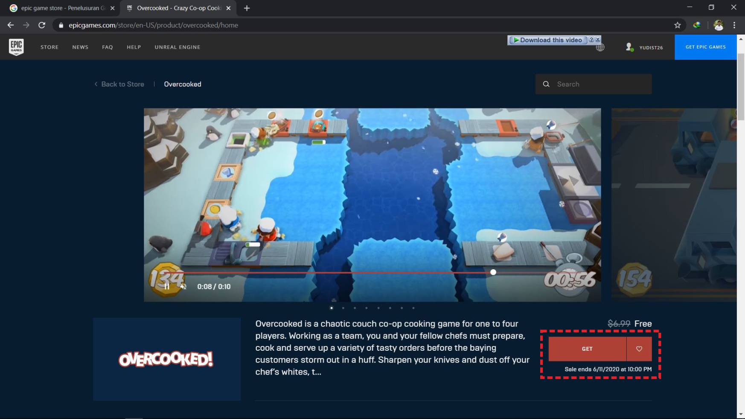Minimize the Chrome window
Viewport: 745px width, 419px height.
(690, 7)
